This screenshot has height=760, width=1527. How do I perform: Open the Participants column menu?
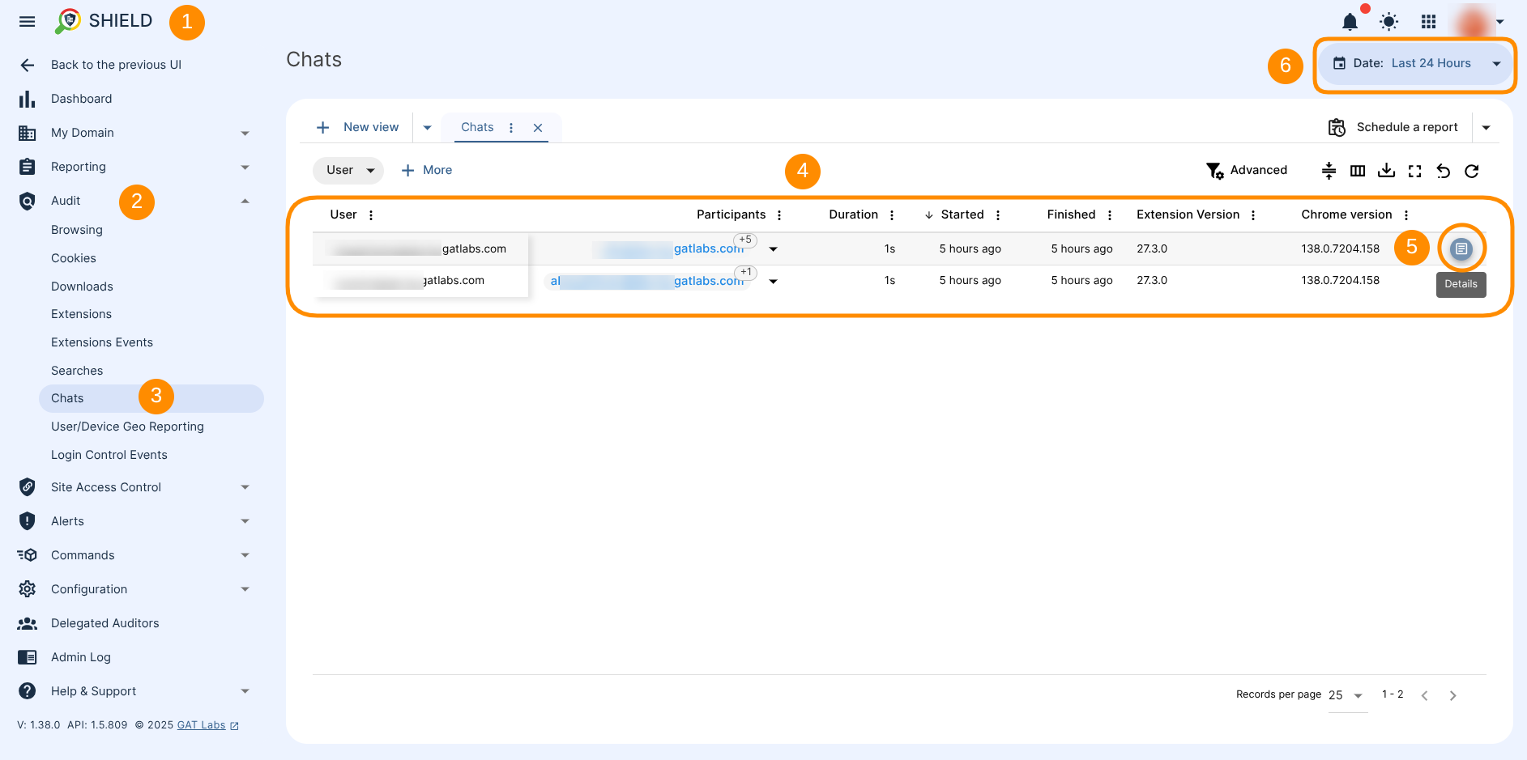(779, 215)
